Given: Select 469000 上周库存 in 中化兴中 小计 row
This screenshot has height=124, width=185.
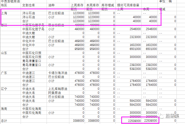Looking at the screenshot, I should click(x=79, y=45).
